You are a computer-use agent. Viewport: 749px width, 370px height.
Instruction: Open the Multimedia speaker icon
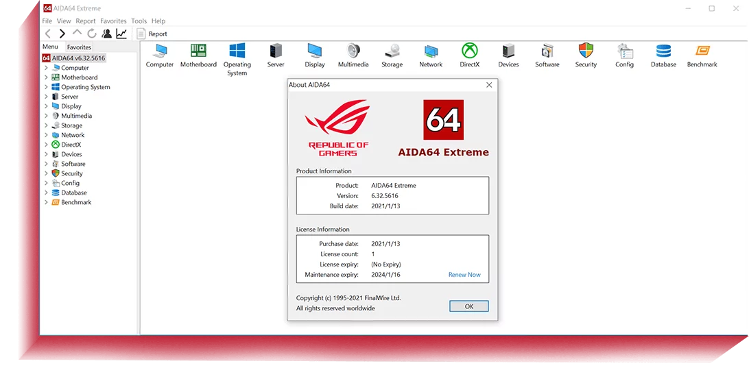353,51
